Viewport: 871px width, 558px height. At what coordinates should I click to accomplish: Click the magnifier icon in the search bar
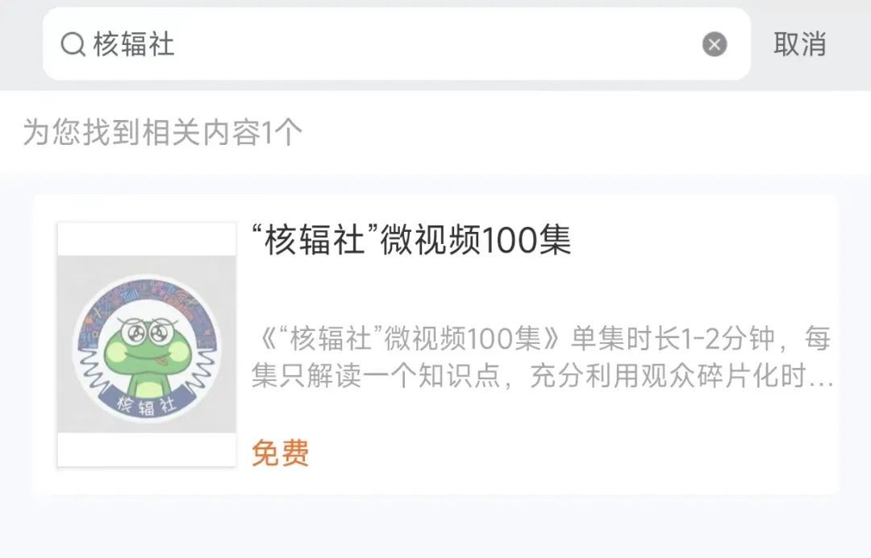click(73, 44)
